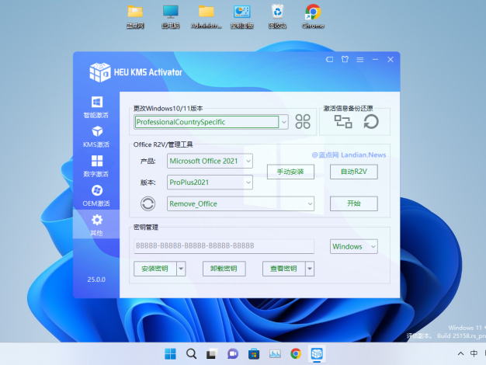This screenshot has height=365, width=486.
Task: Expand the ProPlus2021 version dropdown
Action: [248, 182]
